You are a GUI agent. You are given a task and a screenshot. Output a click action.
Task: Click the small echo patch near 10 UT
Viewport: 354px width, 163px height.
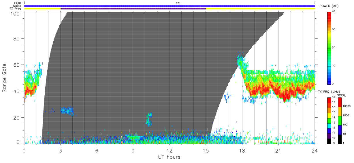coord(149,119)
